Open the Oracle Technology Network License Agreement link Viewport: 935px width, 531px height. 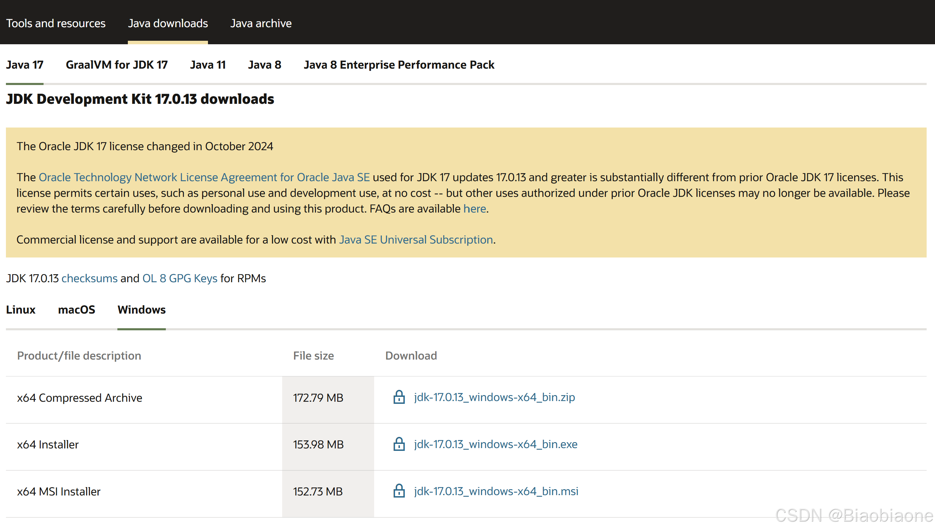click(204, 177)
